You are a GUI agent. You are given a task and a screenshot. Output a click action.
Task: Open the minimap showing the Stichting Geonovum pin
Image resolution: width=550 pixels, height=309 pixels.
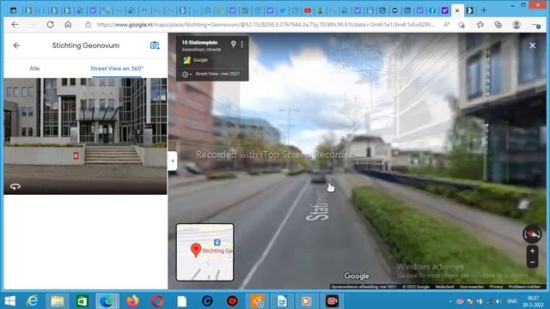click(x=205, y=252)
